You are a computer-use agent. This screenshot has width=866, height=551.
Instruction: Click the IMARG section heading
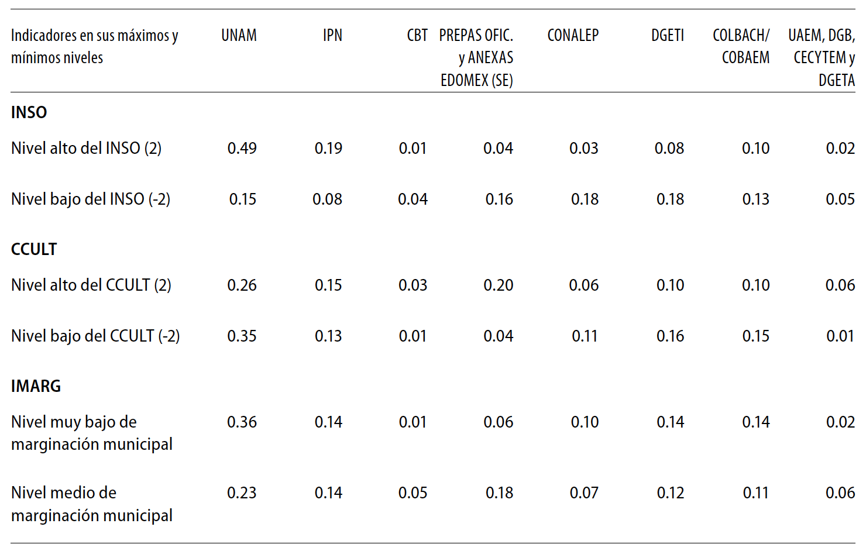click(36, 386)
